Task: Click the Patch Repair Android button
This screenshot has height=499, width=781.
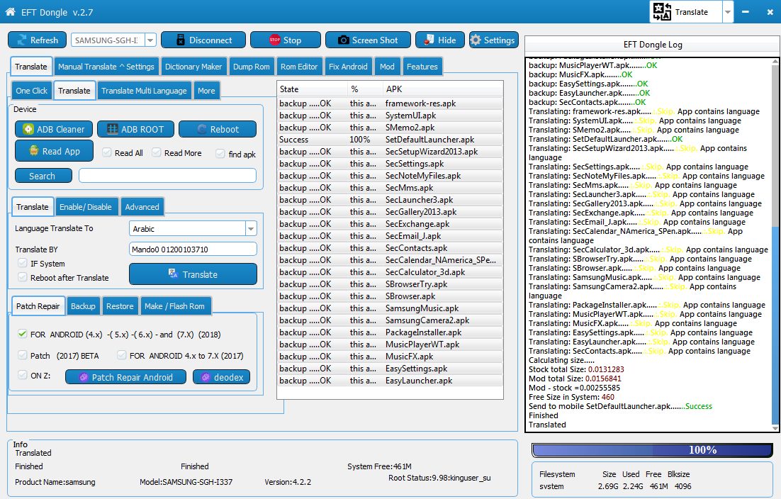Action: coord(125,377)
